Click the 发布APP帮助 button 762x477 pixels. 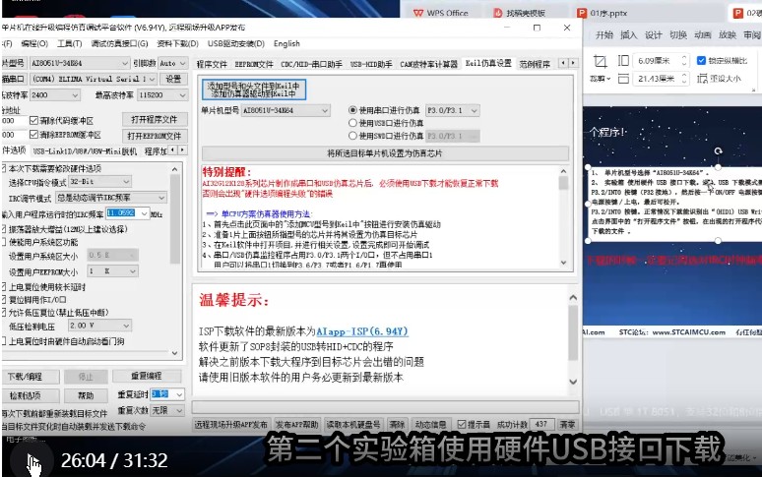[296, 424]
